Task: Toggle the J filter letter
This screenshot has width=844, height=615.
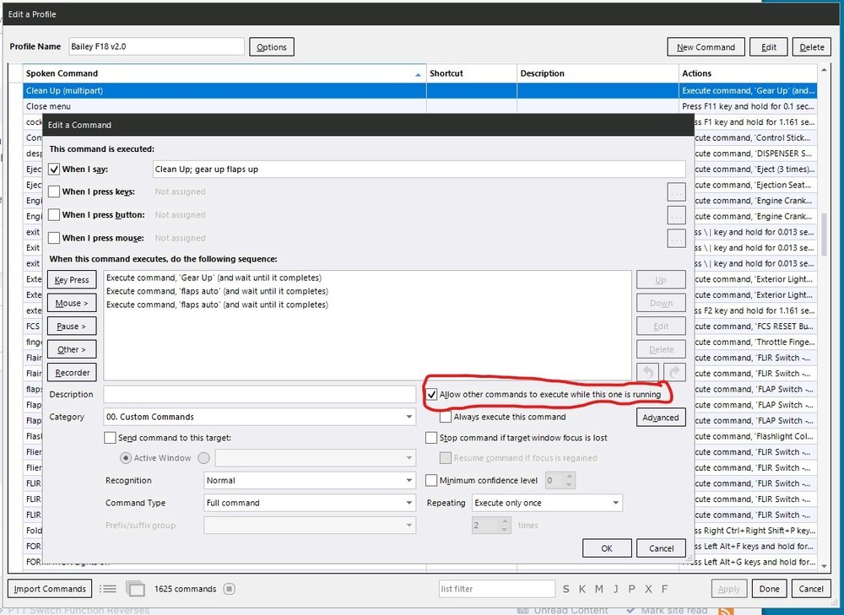Action: coord(615,589)
